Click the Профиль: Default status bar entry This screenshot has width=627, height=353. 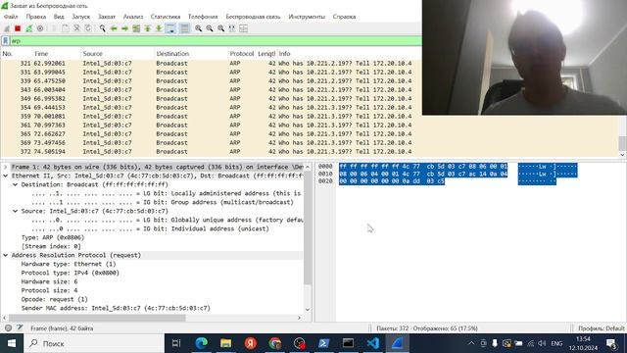[601, 328]
